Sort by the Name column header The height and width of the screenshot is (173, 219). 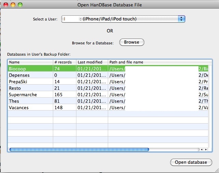tap(30, 62)
